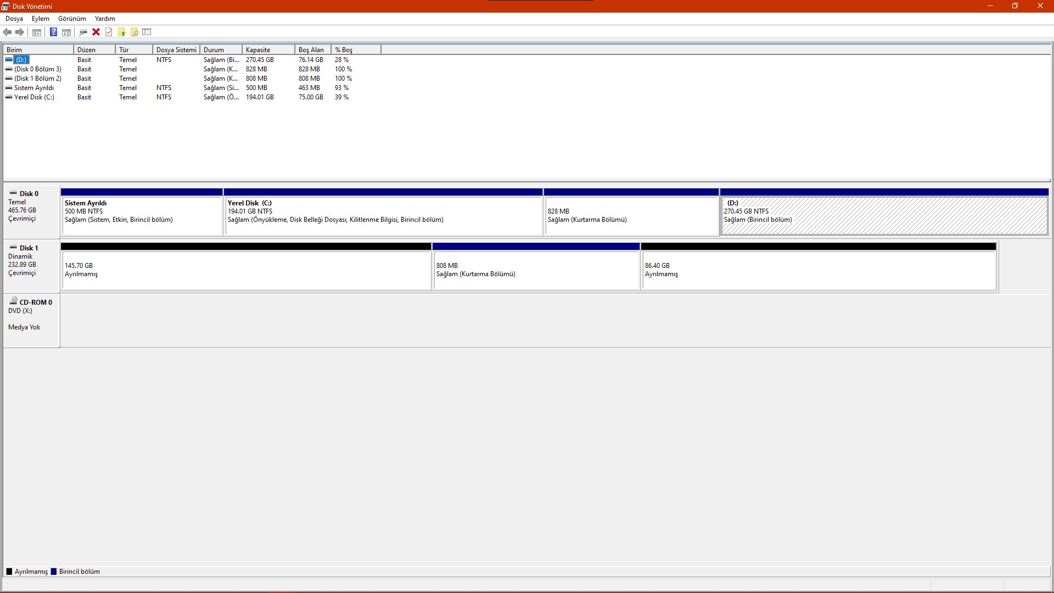Click the 270.45 GB capacity cell

[260, 60]
